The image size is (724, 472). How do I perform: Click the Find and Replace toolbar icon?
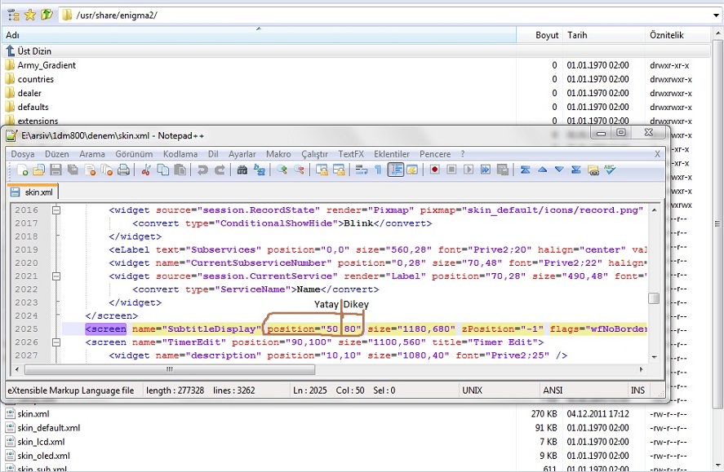[x=259, y=170]
